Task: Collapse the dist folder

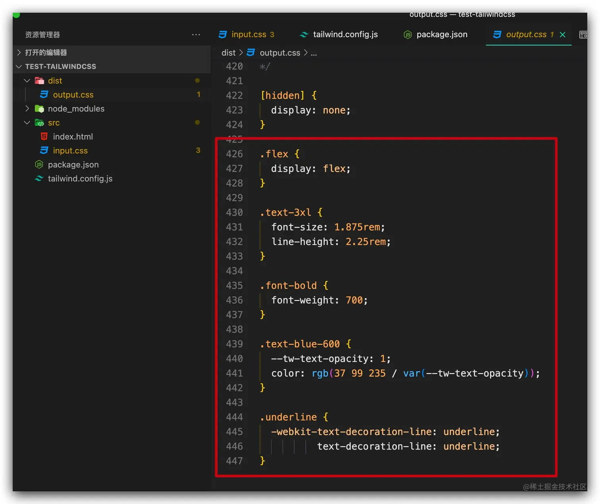Action: click(27, 80)
